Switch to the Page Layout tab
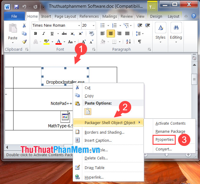This screenshot has height=184, width=200. tap(65, 16)
